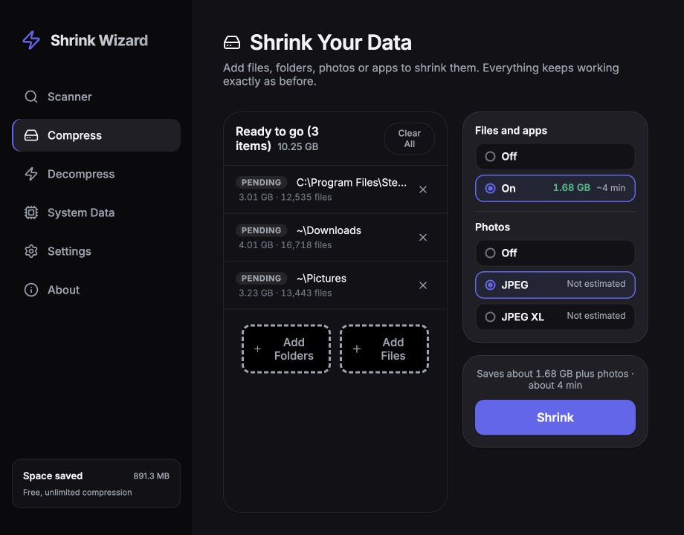Screen dimensions: 684x535
Task: Click the Decompress lightning bolt icon
Action: pyautogui.click(x=31, y=174)
